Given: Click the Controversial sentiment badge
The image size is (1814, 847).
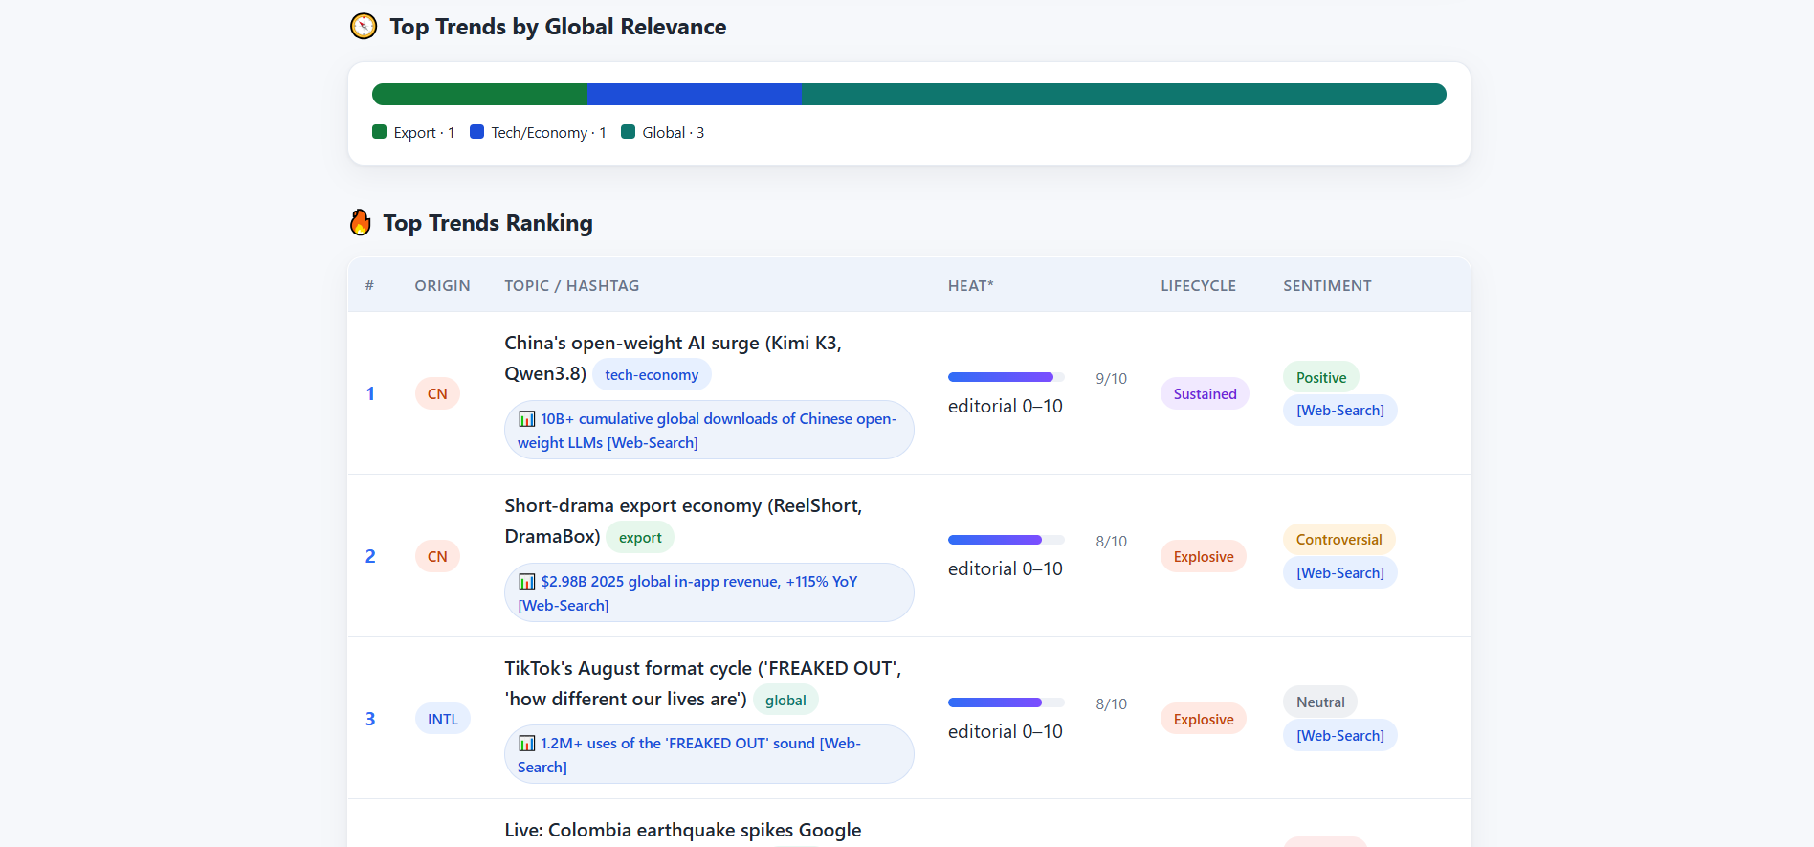Looking at the screenshot, I should coord(1338,539).
